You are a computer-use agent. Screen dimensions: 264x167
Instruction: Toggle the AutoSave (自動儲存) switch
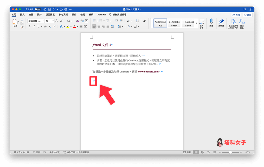(x=38, y=10)
